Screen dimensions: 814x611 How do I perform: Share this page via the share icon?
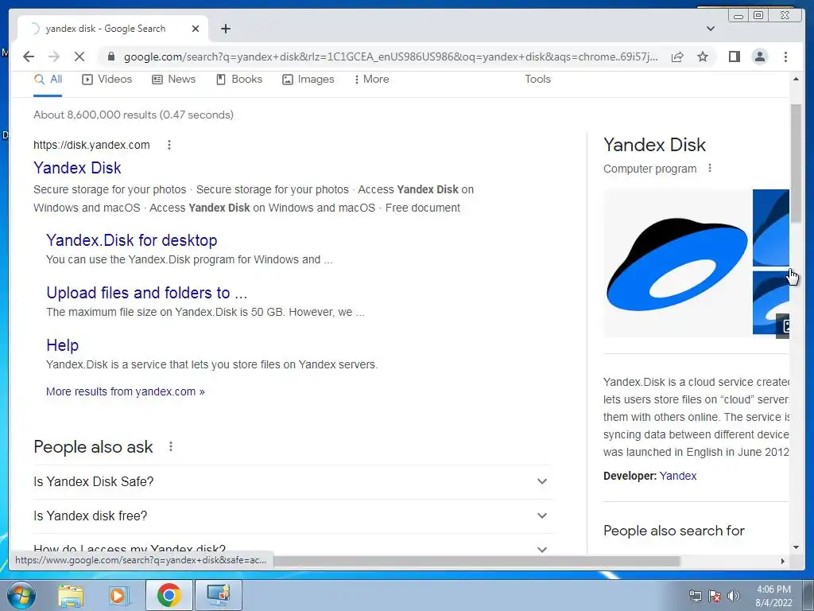coord(677,56)
